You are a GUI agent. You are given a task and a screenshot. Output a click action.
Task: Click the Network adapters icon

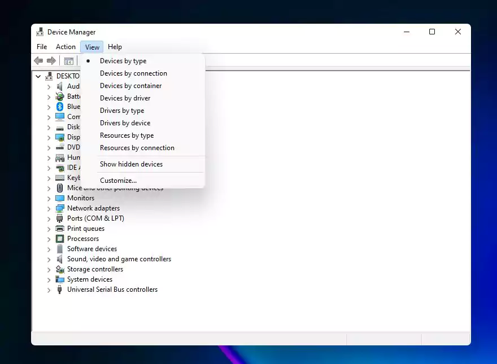tap(60, 208)
